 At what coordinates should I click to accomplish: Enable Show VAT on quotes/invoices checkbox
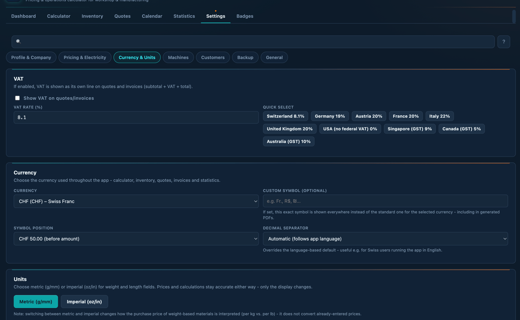click(x=17, y=98)
